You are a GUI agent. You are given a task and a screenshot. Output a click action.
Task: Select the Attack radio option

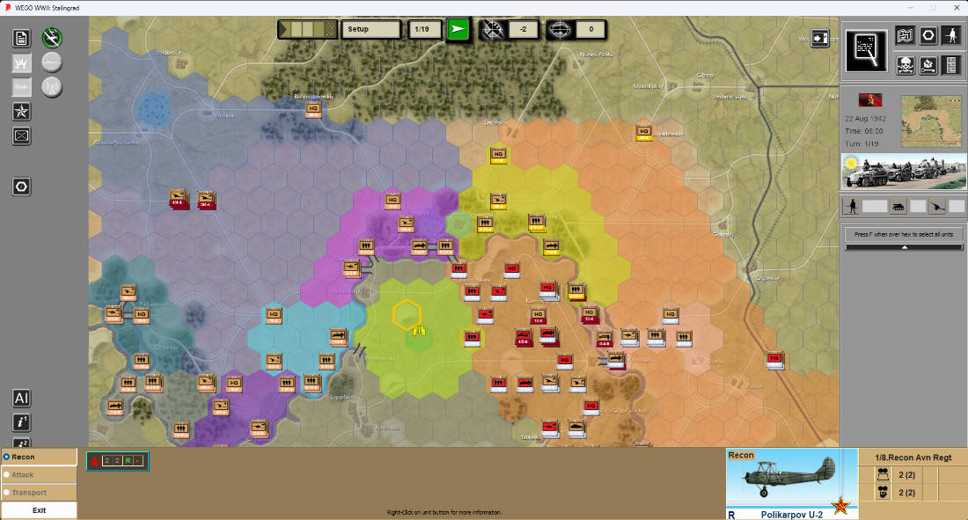click(39, 475)
